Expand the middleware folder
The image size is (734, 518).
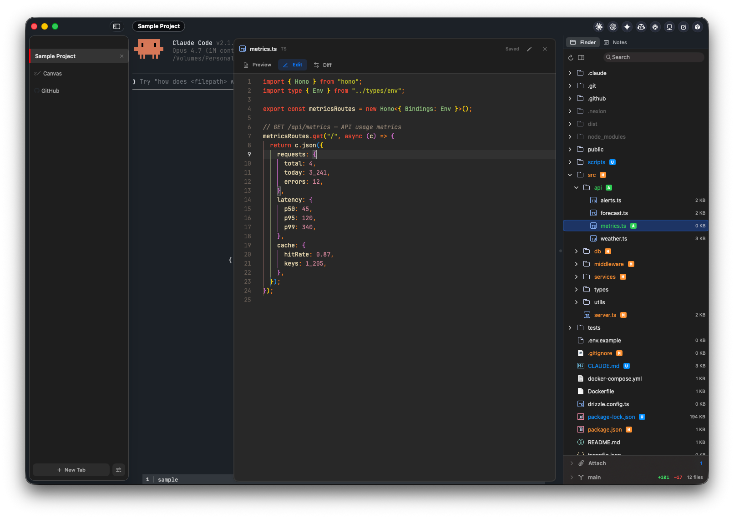click(x=577, y=264)
